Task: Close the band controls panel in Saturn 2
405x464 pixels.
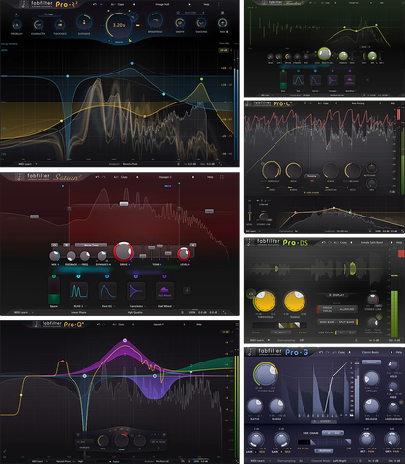Action: [x=193, y=245]
